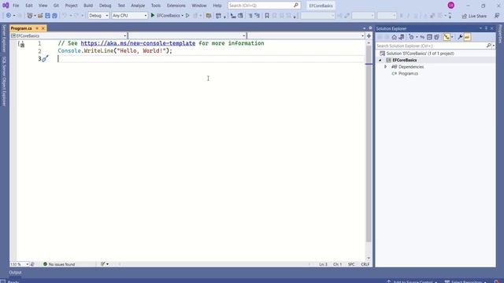Image resolution: width=504 pixels, height=283 pixels.
Task: Click the Visual Studio logo icon
Action: (x=6, y=6)
